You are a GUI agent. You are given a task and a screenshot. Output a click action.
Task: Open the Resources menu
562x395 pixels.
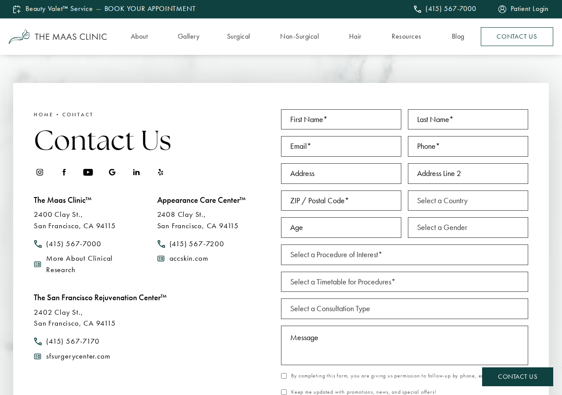406,36
